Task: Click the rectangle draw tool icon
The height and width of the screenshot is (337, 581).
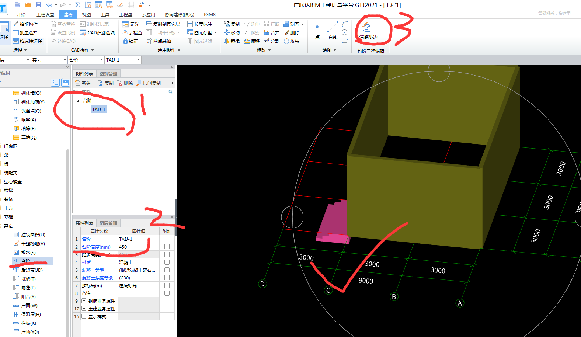Action: pyautogui.click(x=345, y=41)
